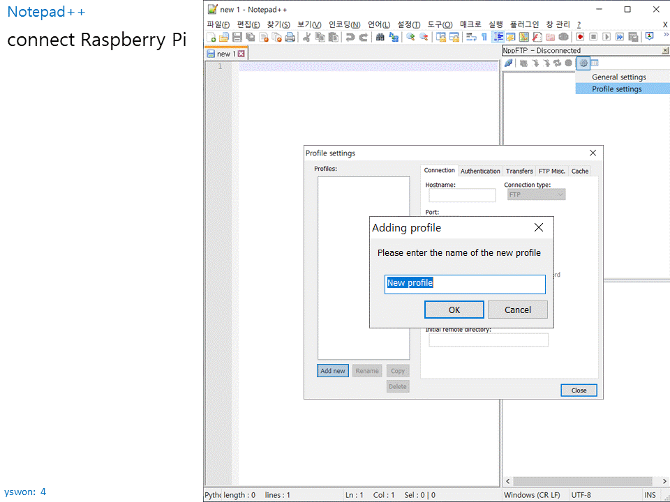
Task: Click the Save toolbar icon
Action: click(237, 37)
